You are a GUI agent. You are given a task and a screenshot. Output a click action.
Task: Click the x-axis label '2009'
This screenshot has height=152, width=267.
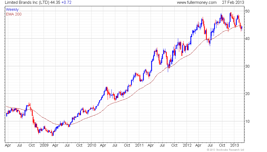[x=44, y=145]
